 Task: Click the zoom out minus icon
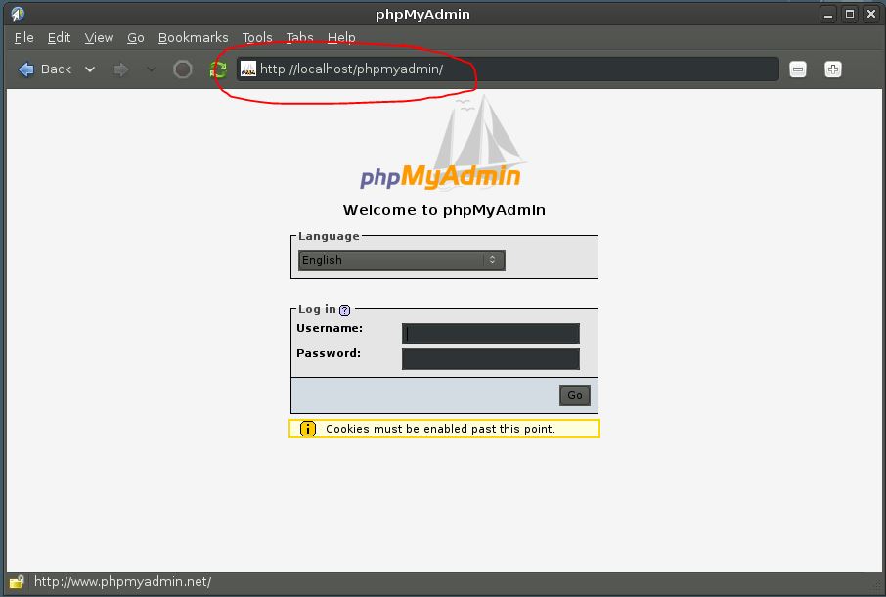[797, 69]
